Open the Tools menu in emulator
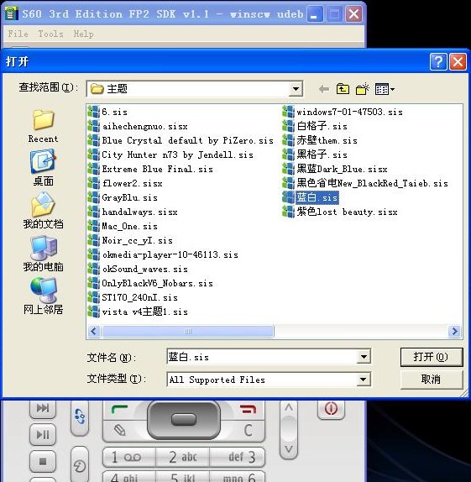Viewport: 471px width, 482px height. (x=50, y=34)
